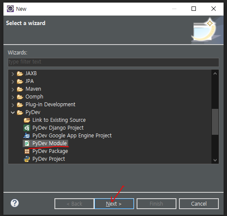Close the New dialog window

pos(214,9)
